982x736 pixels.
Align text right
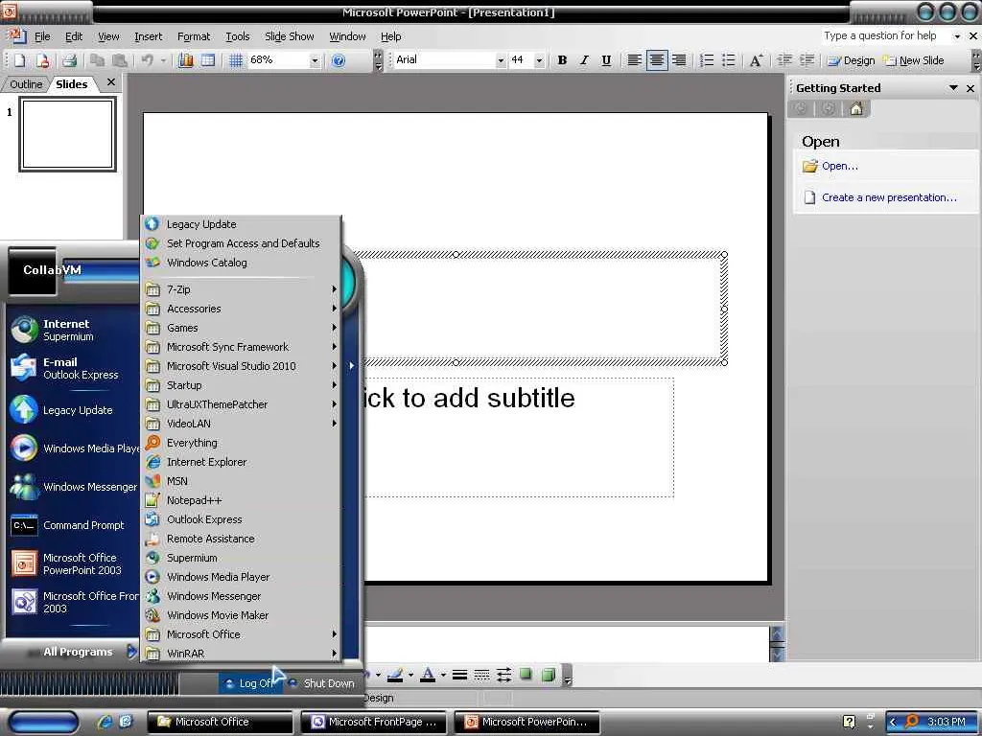point(679,60)
